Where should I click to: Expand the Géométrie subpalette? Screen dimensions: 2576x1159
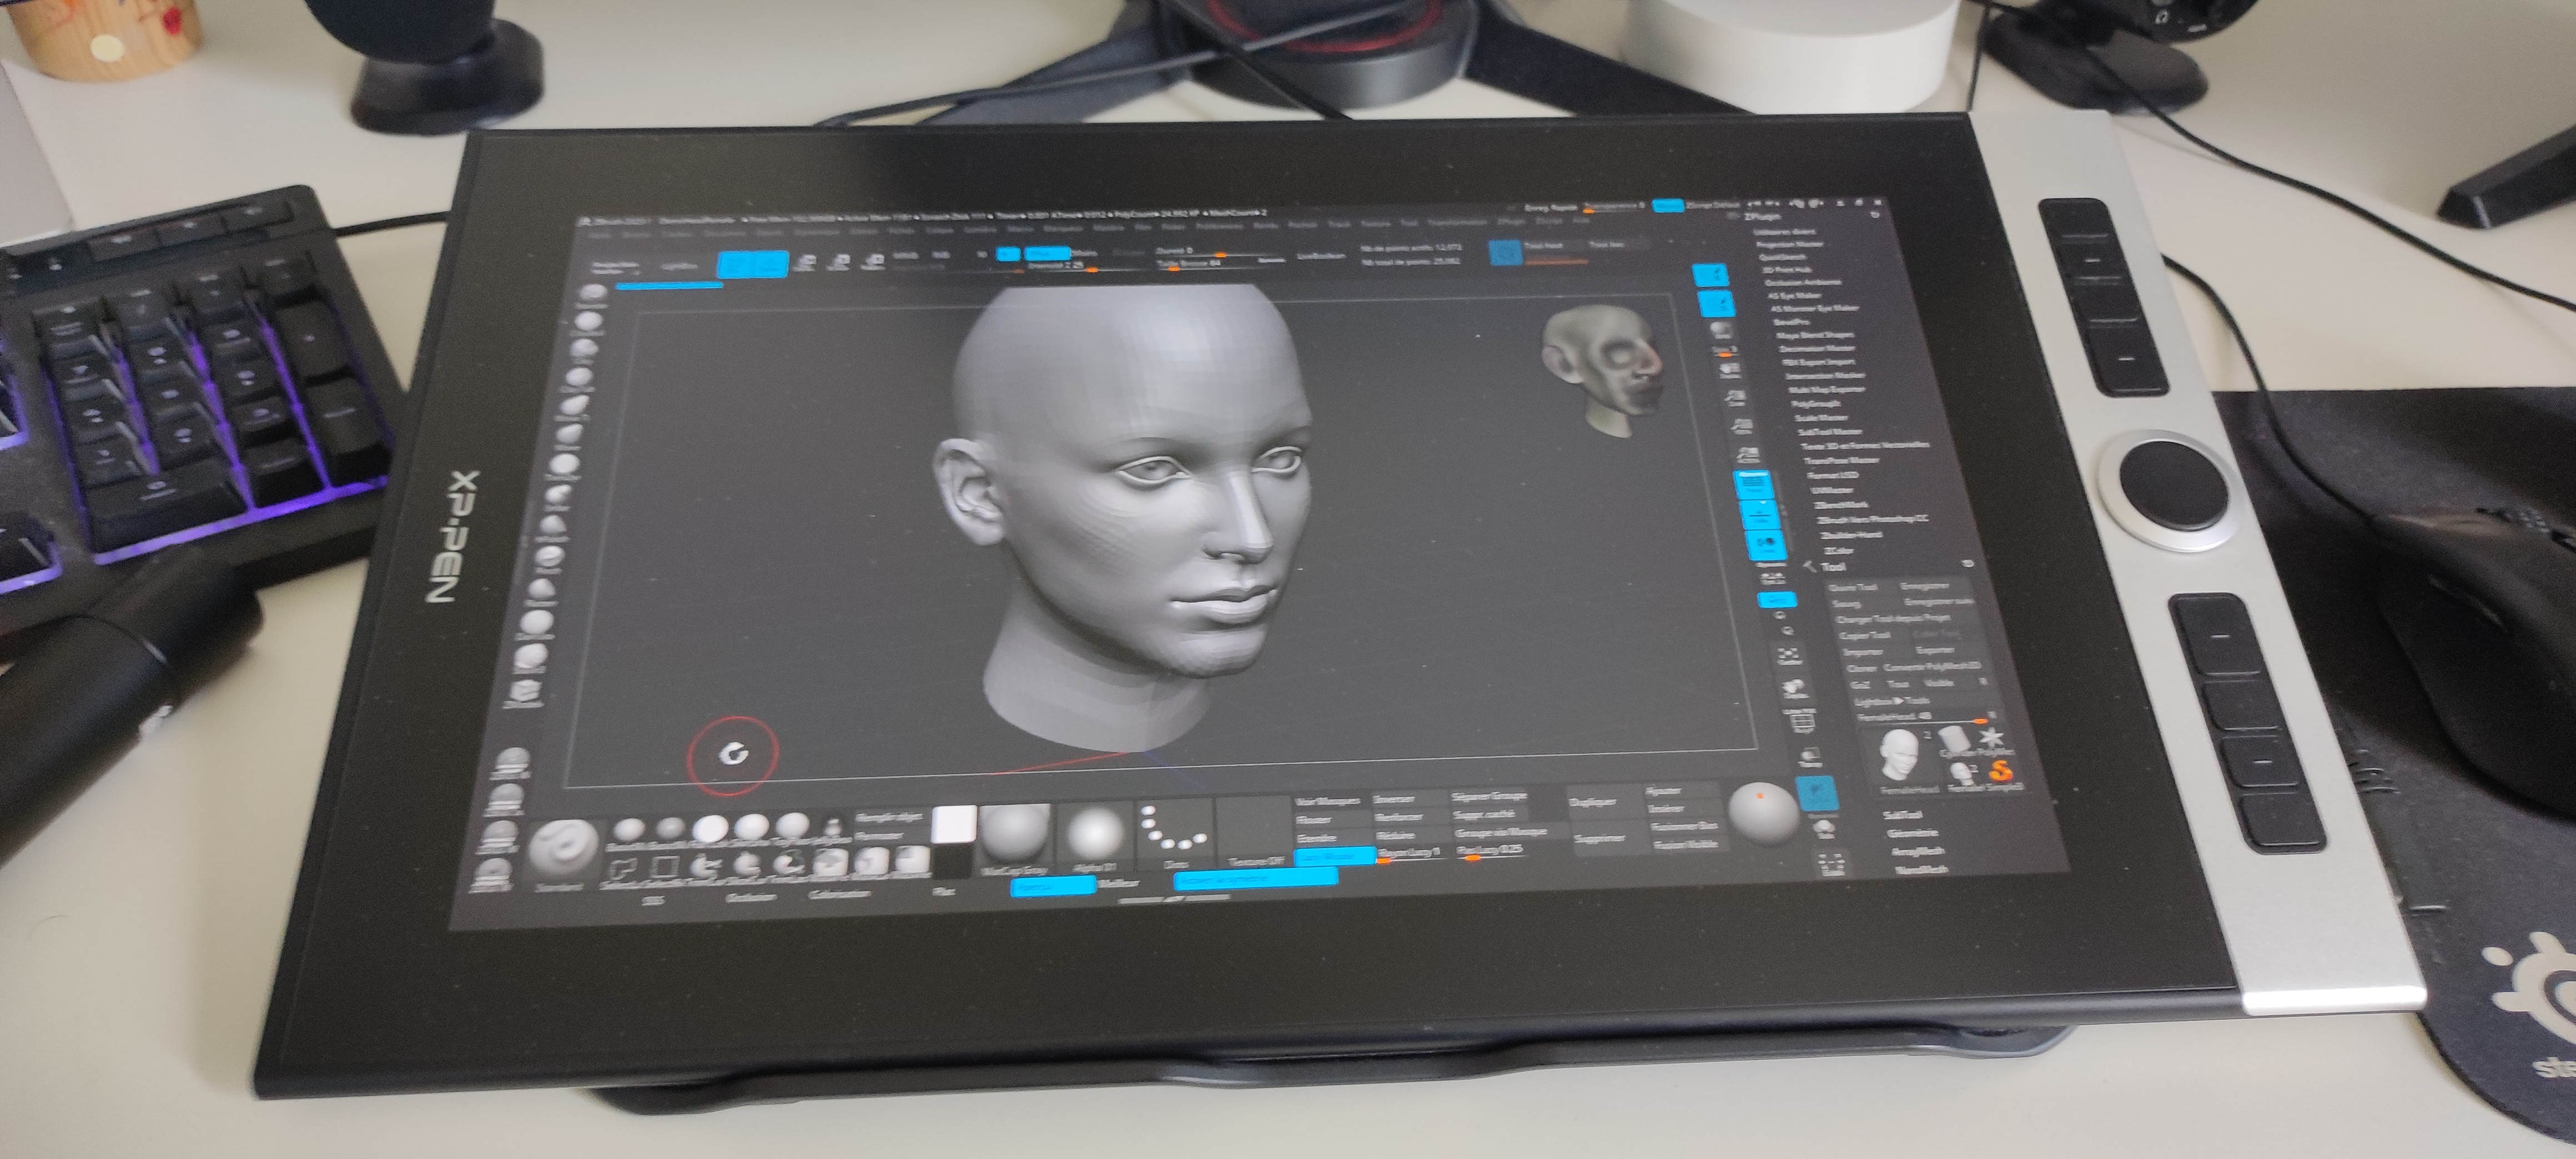(x=1912, y=833)
